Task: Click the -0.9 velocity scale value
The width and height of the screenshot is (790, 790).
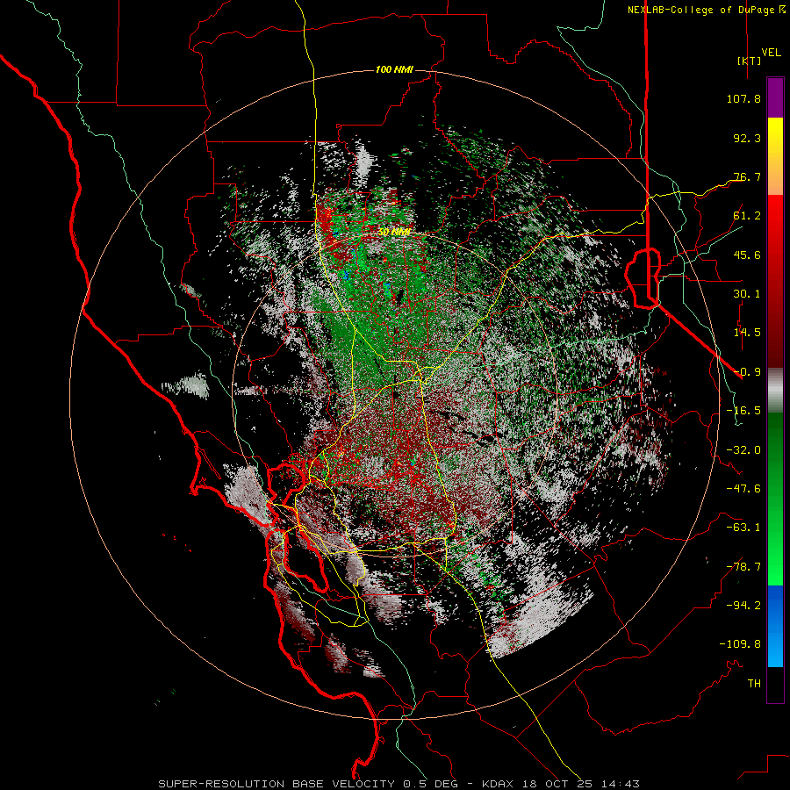Action: pos(747,372)
